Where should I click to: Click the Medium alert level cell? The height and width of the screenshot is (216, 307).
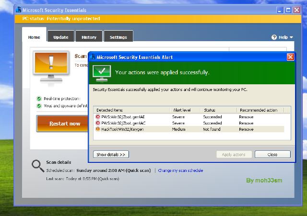178,129
